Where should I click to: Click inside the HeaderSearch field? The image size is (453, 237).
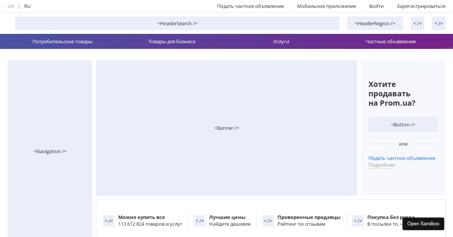[177, 23]
